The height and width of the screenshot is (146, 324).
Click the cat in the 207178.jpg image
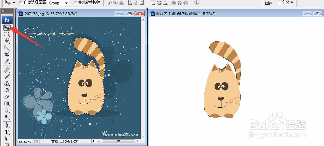(86, 88)
